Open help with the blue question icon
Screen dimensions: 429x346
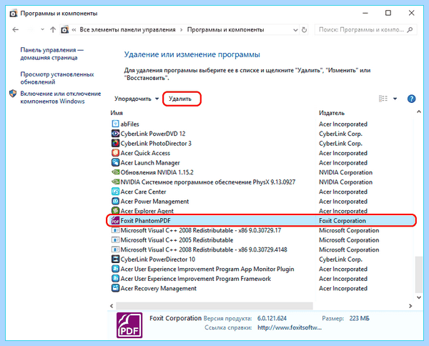411,99
